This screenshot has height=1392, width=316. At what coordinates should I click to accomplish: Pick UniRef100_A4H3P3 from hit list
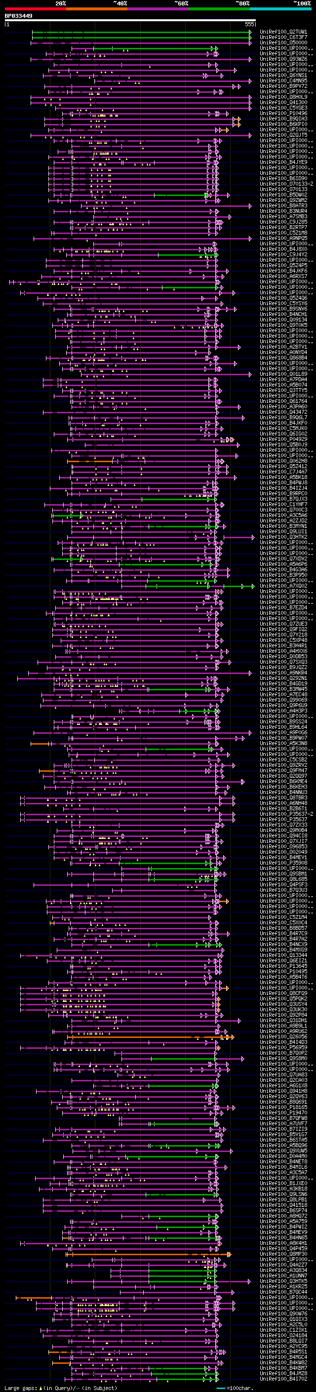(x=283, y=711)
